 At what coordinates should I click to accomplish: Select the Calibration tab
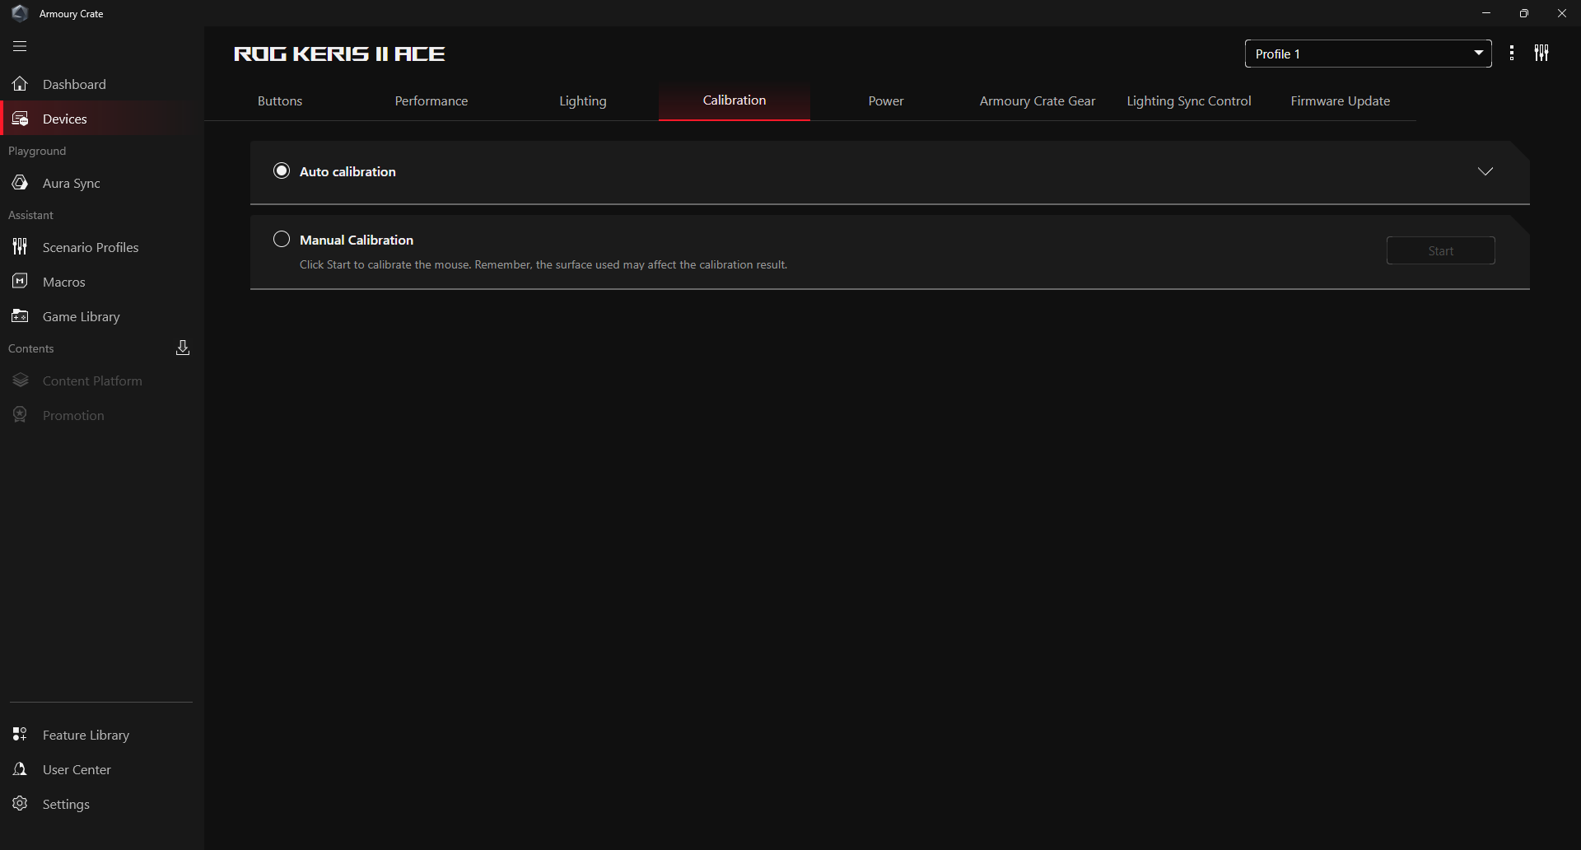tap(735, 100)
